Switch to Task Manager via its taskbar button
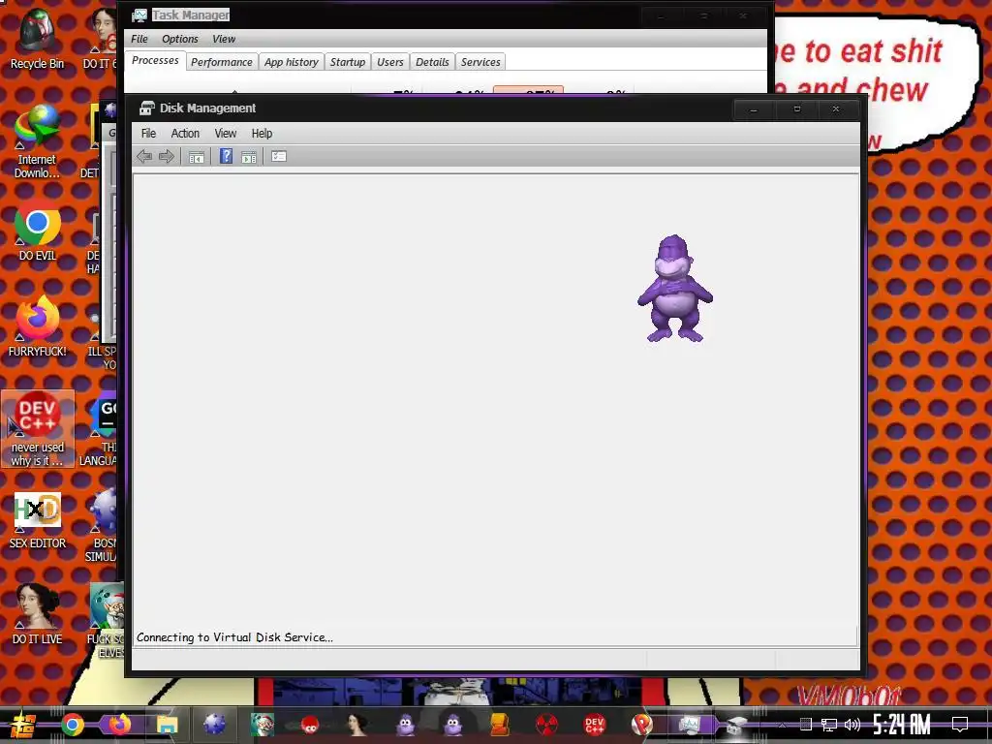 (x=689, y=725)
